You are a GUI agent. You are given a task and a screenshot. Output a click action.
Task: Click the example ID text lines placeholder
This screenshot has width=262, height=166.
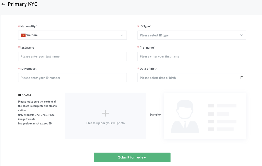(x=222, y=117)
